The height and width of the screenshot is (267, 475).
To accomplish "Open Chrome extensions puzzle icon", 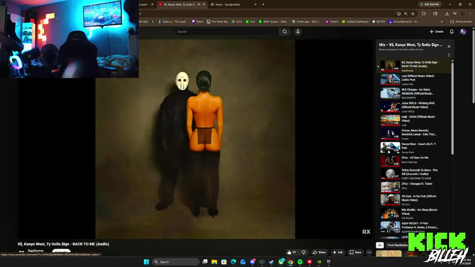I will pos(423,14).
